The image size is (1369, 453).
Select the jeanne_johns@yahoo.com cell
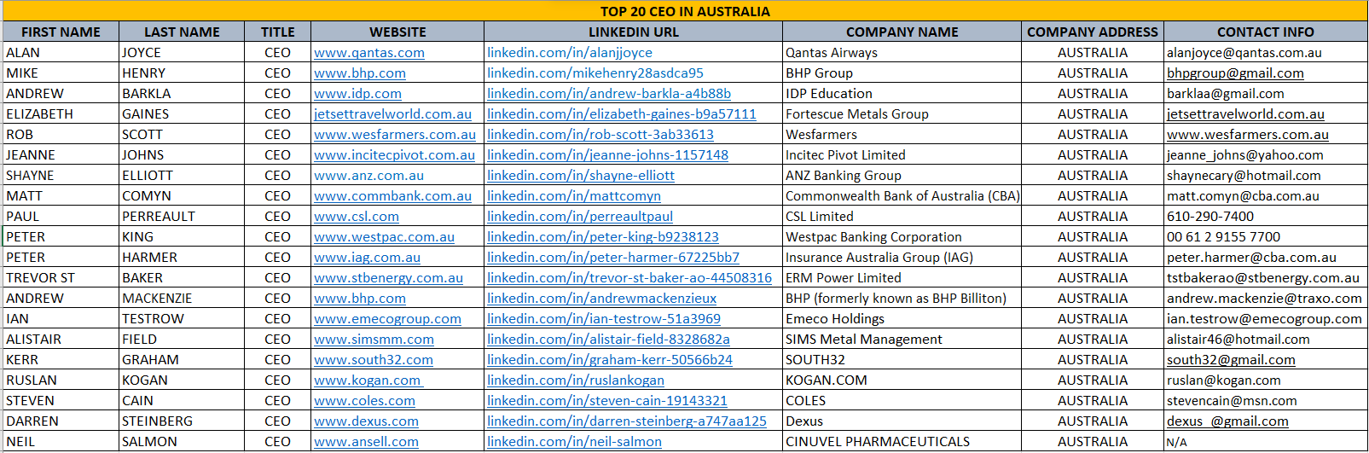[1266, 155]
